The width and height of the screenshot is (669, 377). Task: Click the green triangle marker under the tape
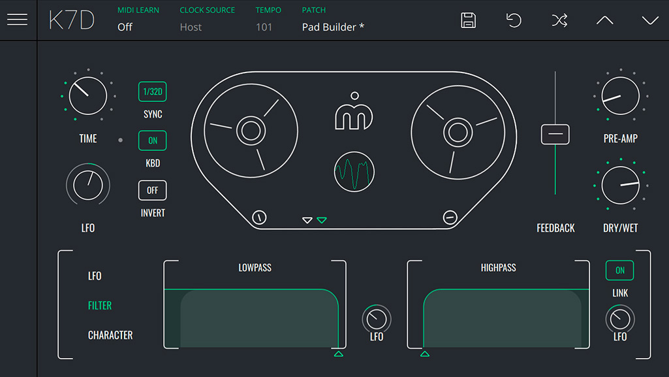pyautogui.click(x=321, y=220)
